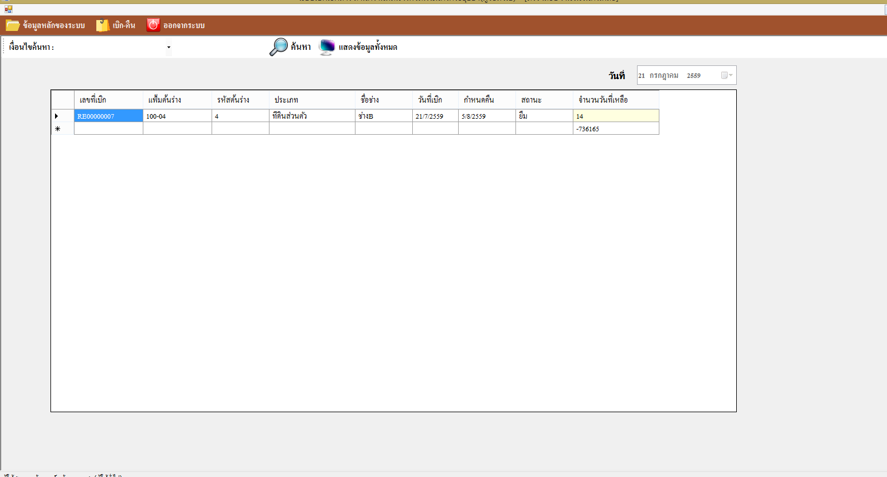Select the cell showing -736165
The height and width of the screenshot is (477, 887).
[x=616, y=128]
